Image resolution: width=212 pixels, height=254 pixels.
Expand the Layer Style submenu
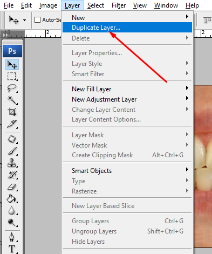point(127,64)
